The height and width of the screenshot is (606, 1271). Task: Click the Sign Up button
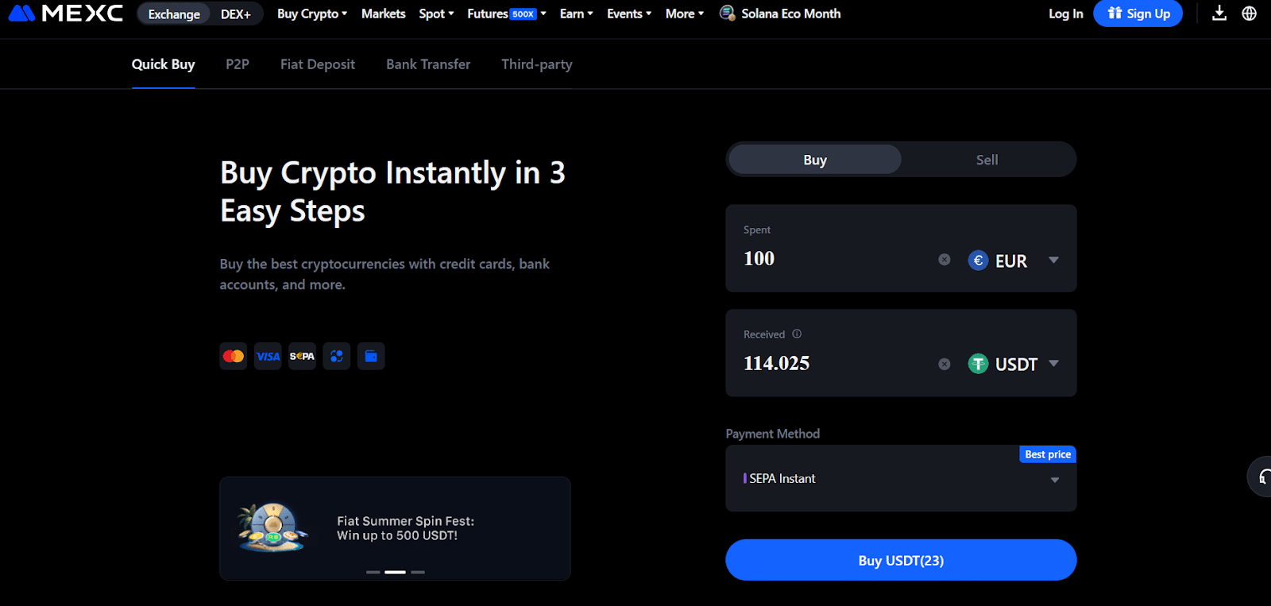tap(1138, 14)
